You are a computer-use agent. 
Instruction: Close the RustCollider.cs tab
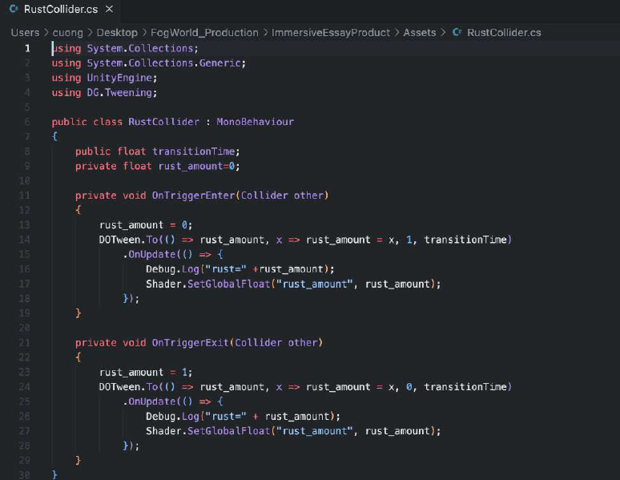pyautogui.click(x=109, y=9)
